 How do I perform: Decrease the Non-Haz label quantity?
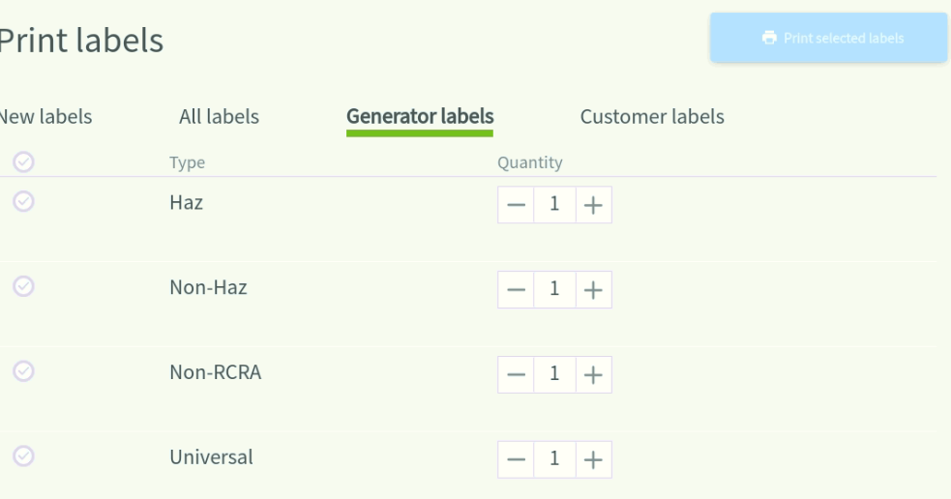[517, 290]
